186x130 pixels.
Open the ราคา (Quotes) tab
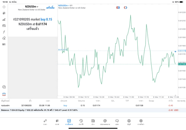(x=45, y=122)
